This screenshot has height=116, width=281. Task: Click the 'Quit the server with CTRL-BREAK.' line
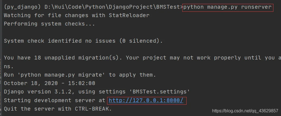tap(58, 109)
